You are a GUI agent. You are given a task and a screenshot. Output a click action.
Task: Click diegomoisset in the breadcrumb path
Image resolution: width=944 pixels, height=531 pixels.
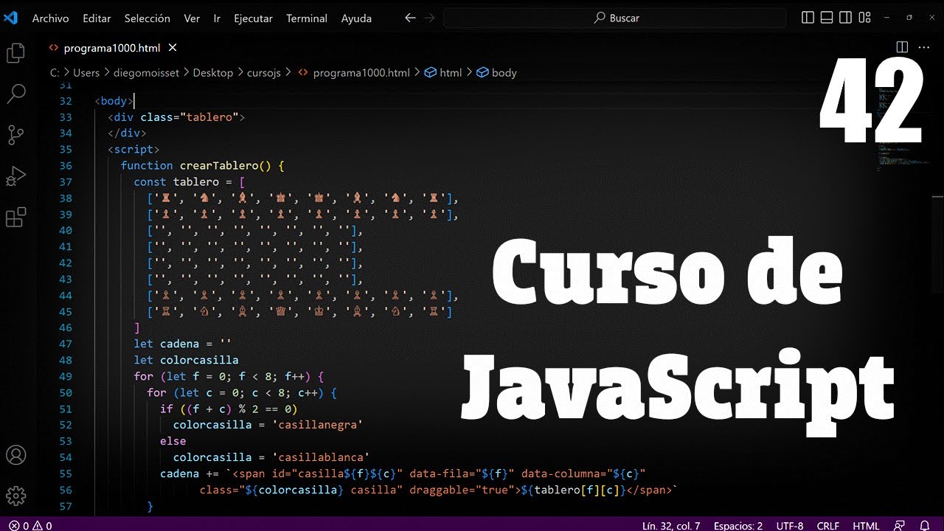click(x=147, y=72)
